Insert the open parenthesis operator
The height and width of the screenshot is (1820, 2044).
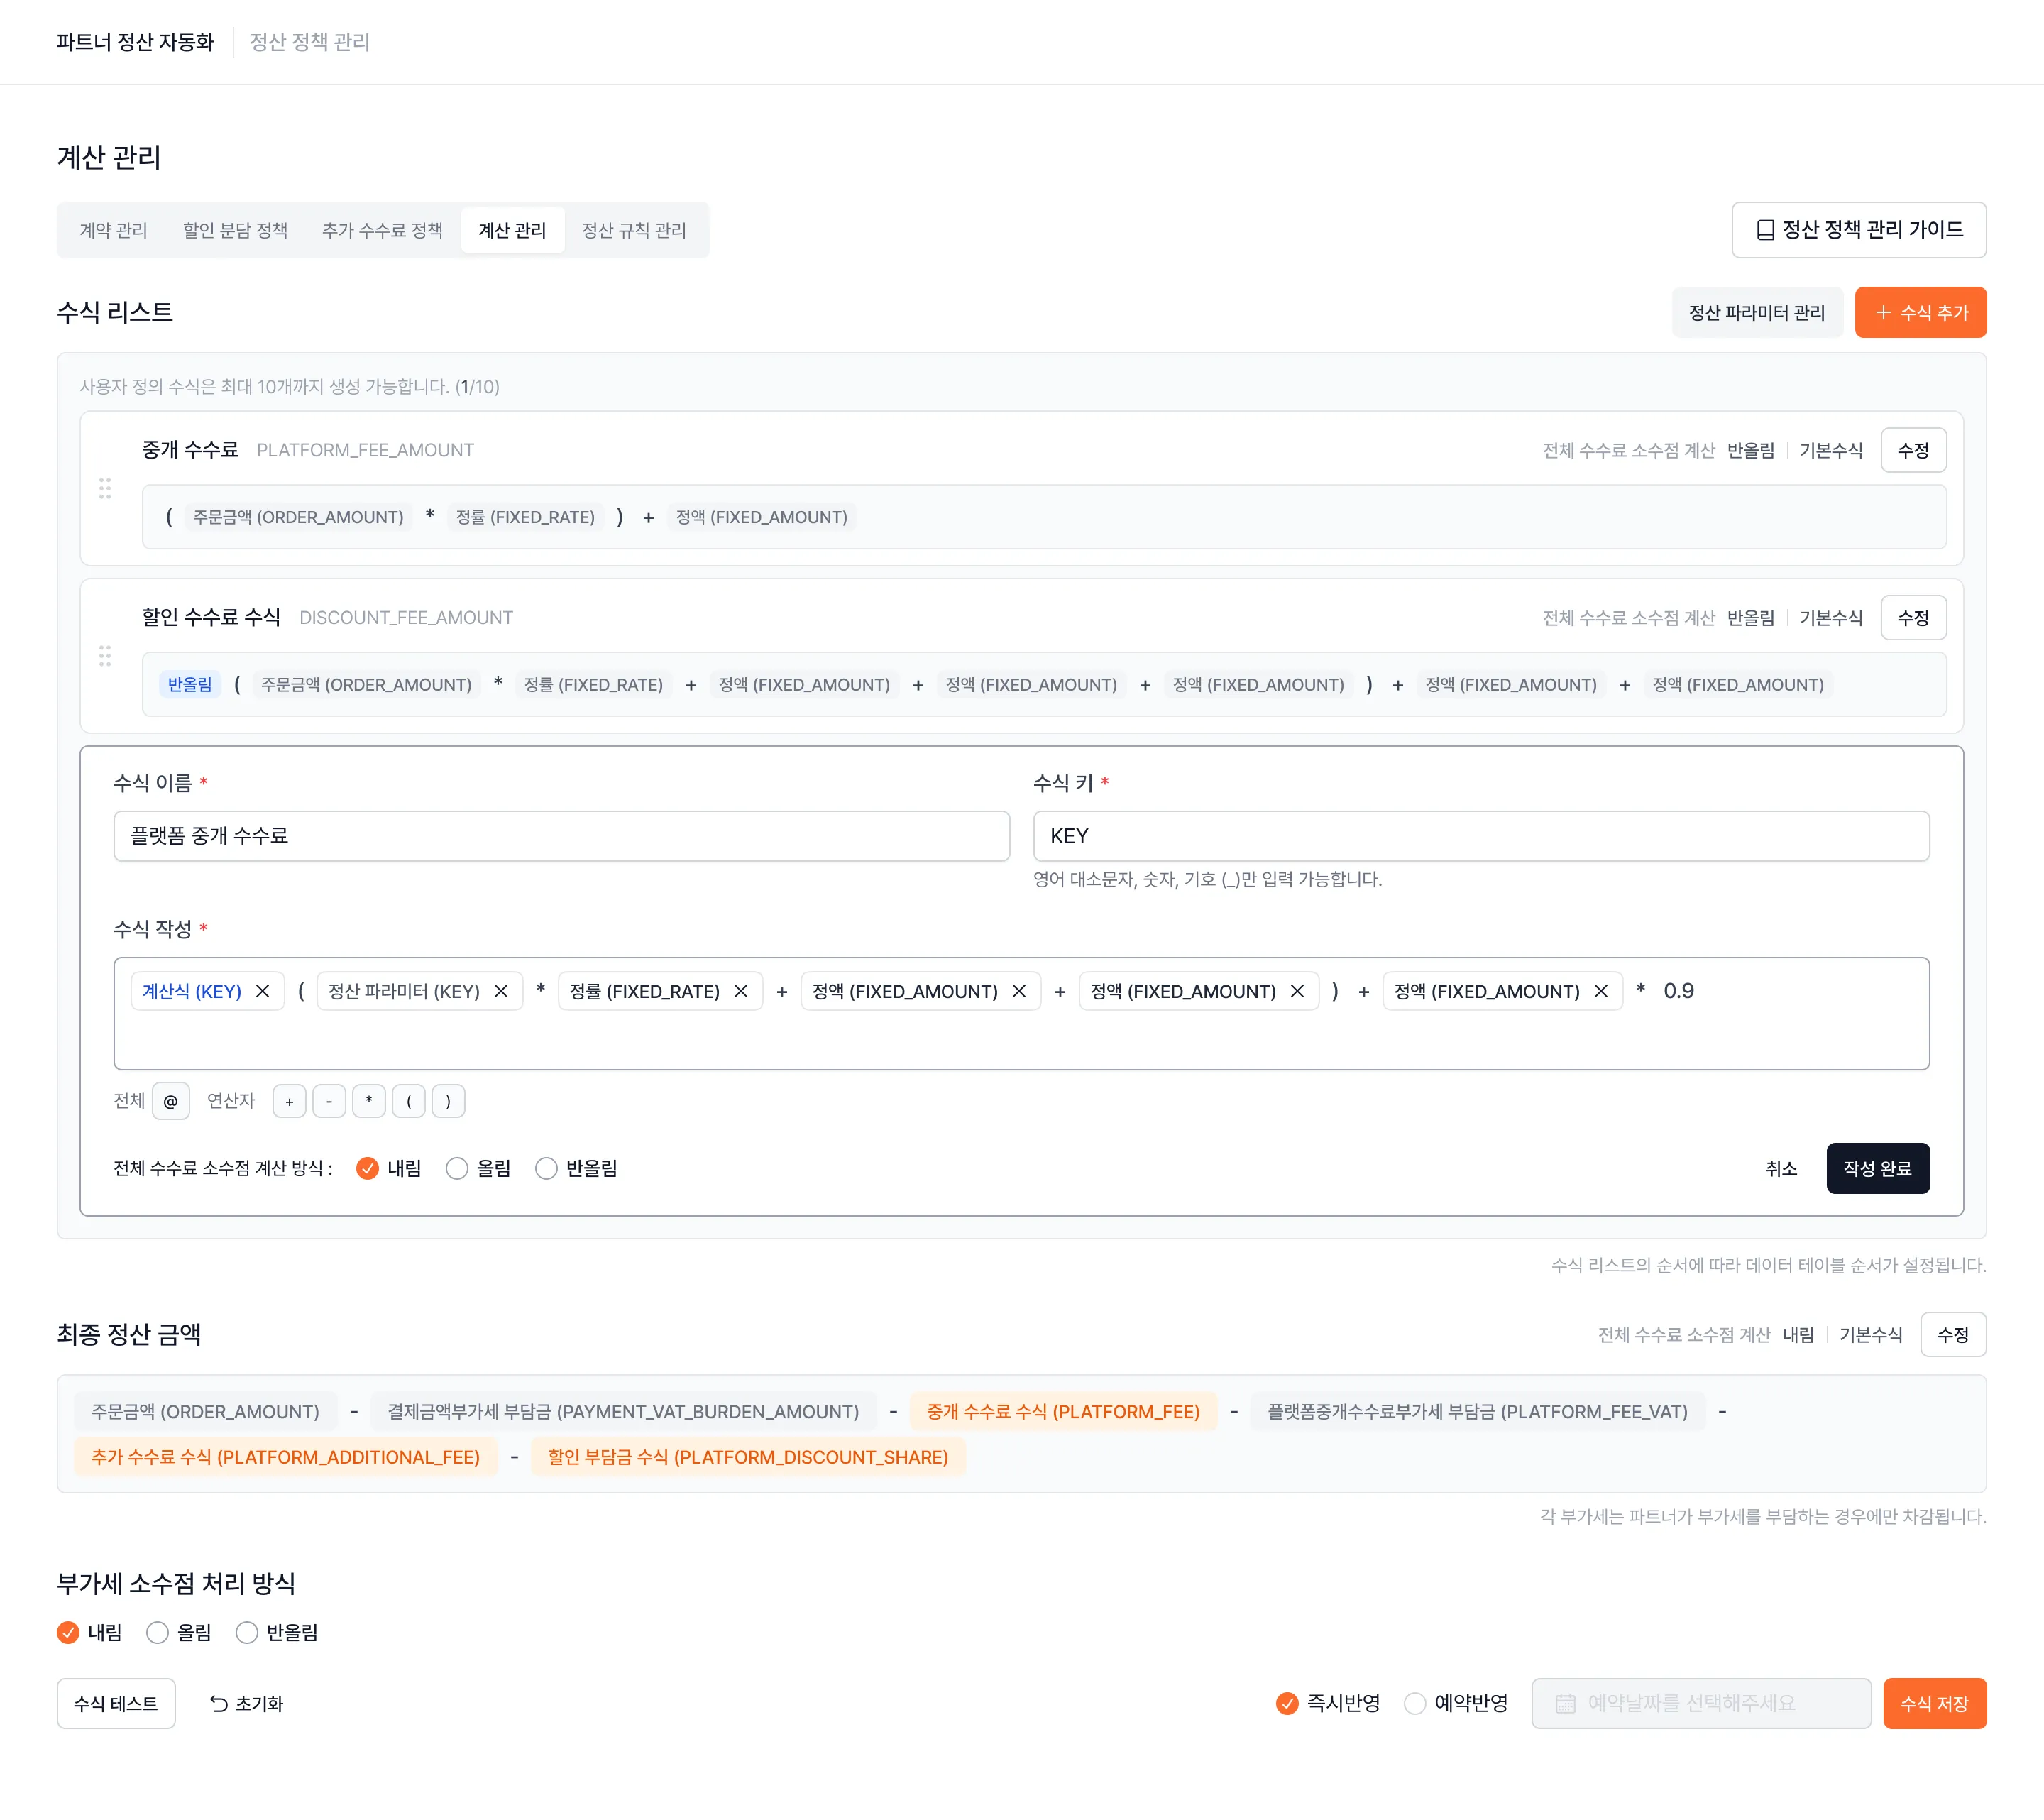408,1101
